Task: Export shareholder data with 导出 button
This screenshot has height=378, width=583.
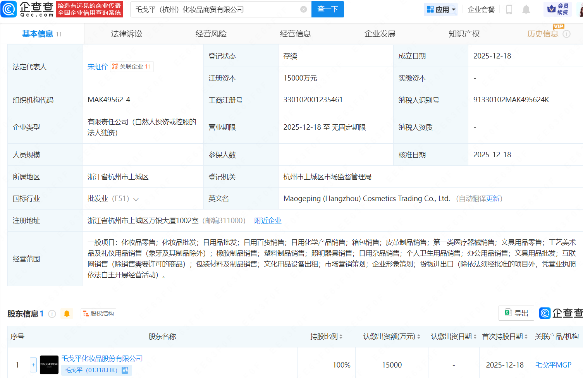Action: (516, 313)
